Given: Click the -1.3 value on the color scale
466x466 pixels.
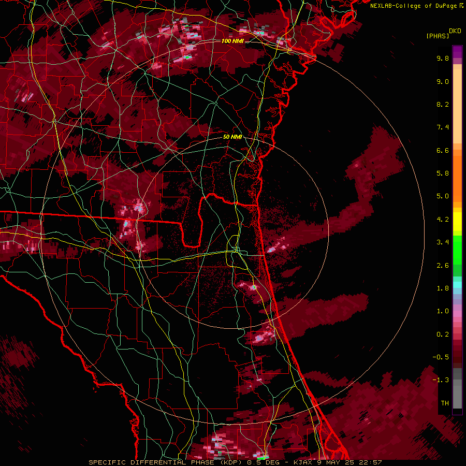Looking at the screenshot, I should [441, 380].
